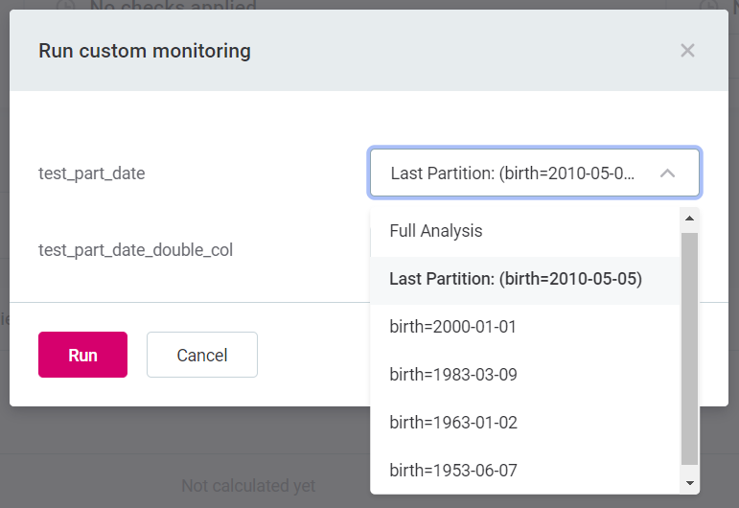This screenshot has width=739, height=508.
Task: Click 'Not calculated yet' text behind dialog
Action: 248,486
